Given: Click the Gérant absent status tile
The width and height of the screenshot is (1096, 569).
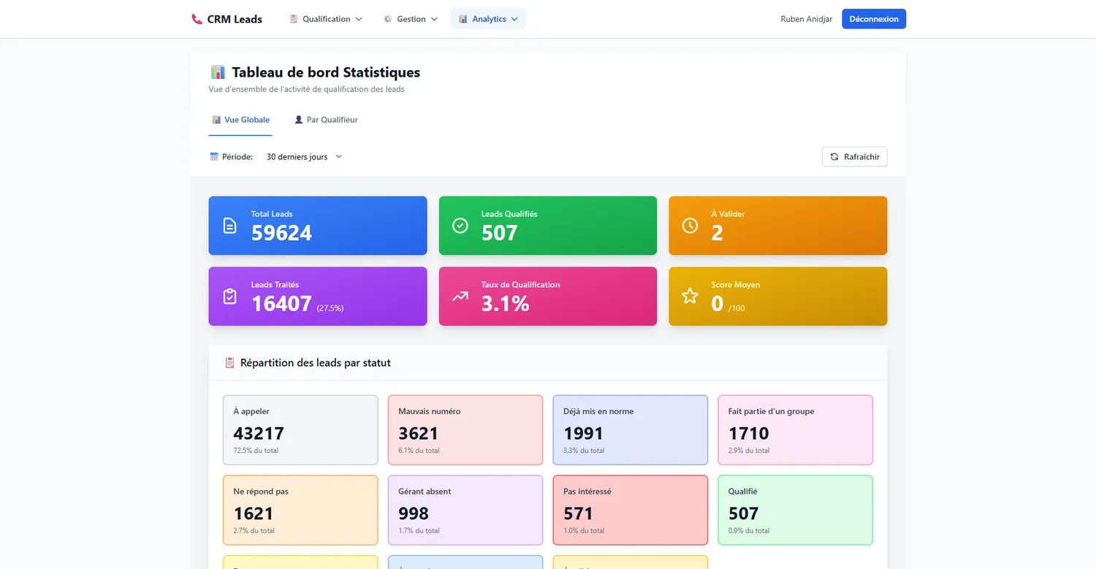Looking at the screenshot, I should pyautogui.click(x=465, y=511).
